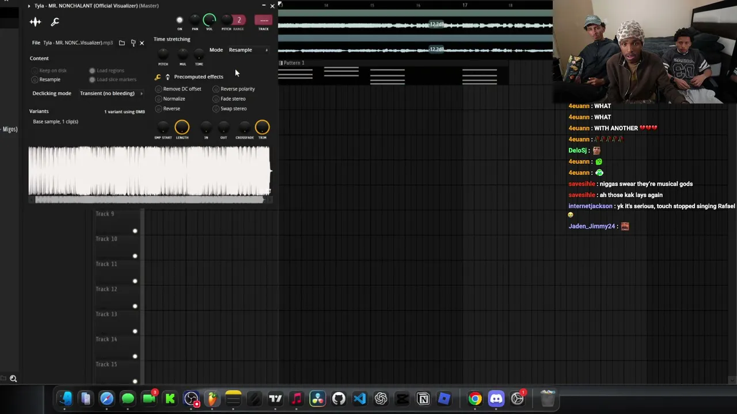This screenshot has height=414, width=737.
Task: Expand the channel window title menu arrow
Action: [x=29, y=6]
